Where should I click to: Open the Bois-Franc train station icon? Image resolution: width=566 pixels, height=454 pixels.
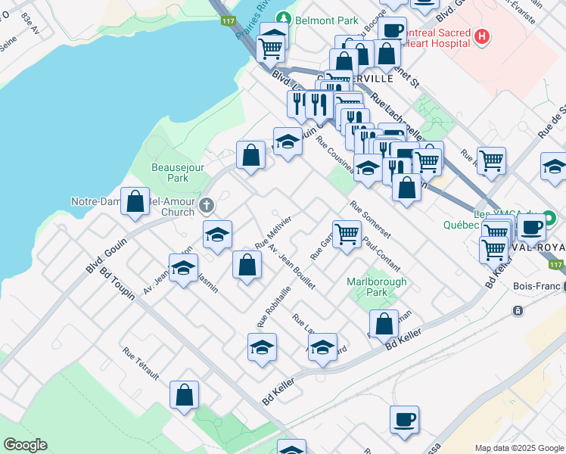click(x=518, y=310)
